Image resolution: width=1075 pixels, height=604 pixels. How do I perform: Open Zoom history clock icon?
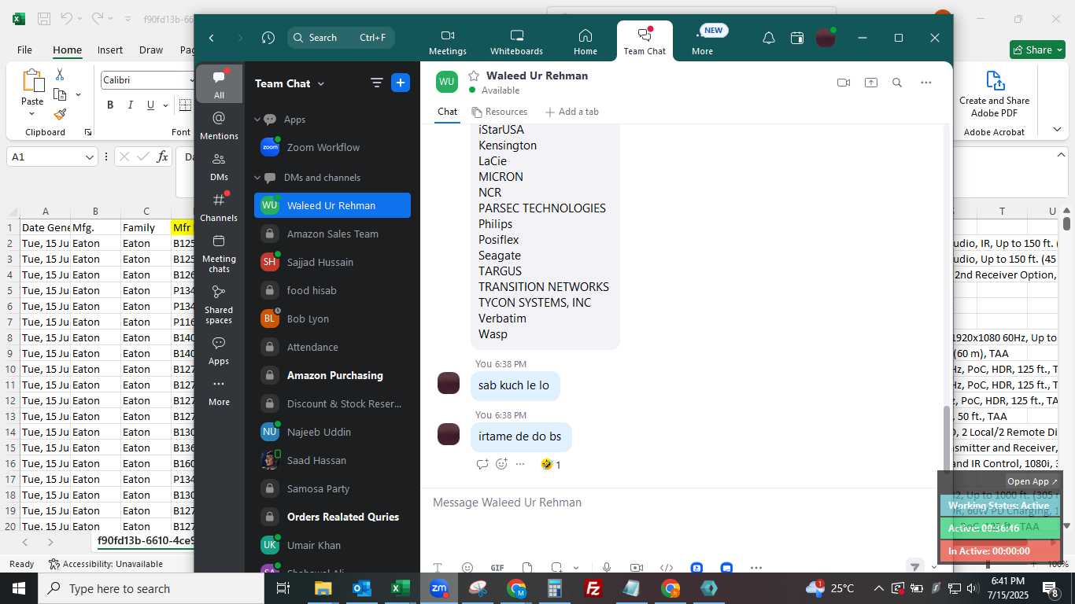(x=268, y=38)
